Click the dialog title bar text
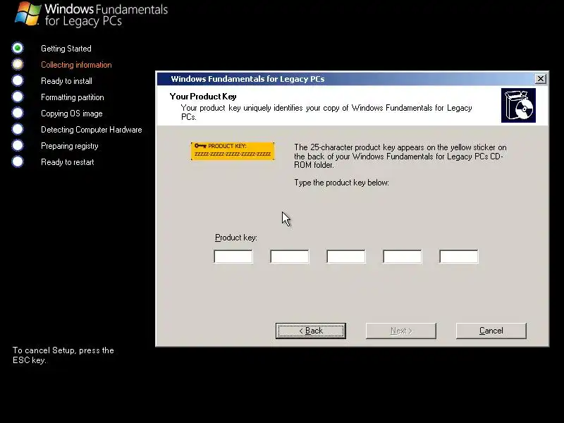 tap(247, 79)
